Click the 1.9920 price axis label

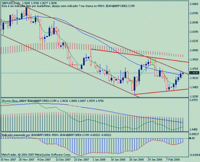coord(194,59)
